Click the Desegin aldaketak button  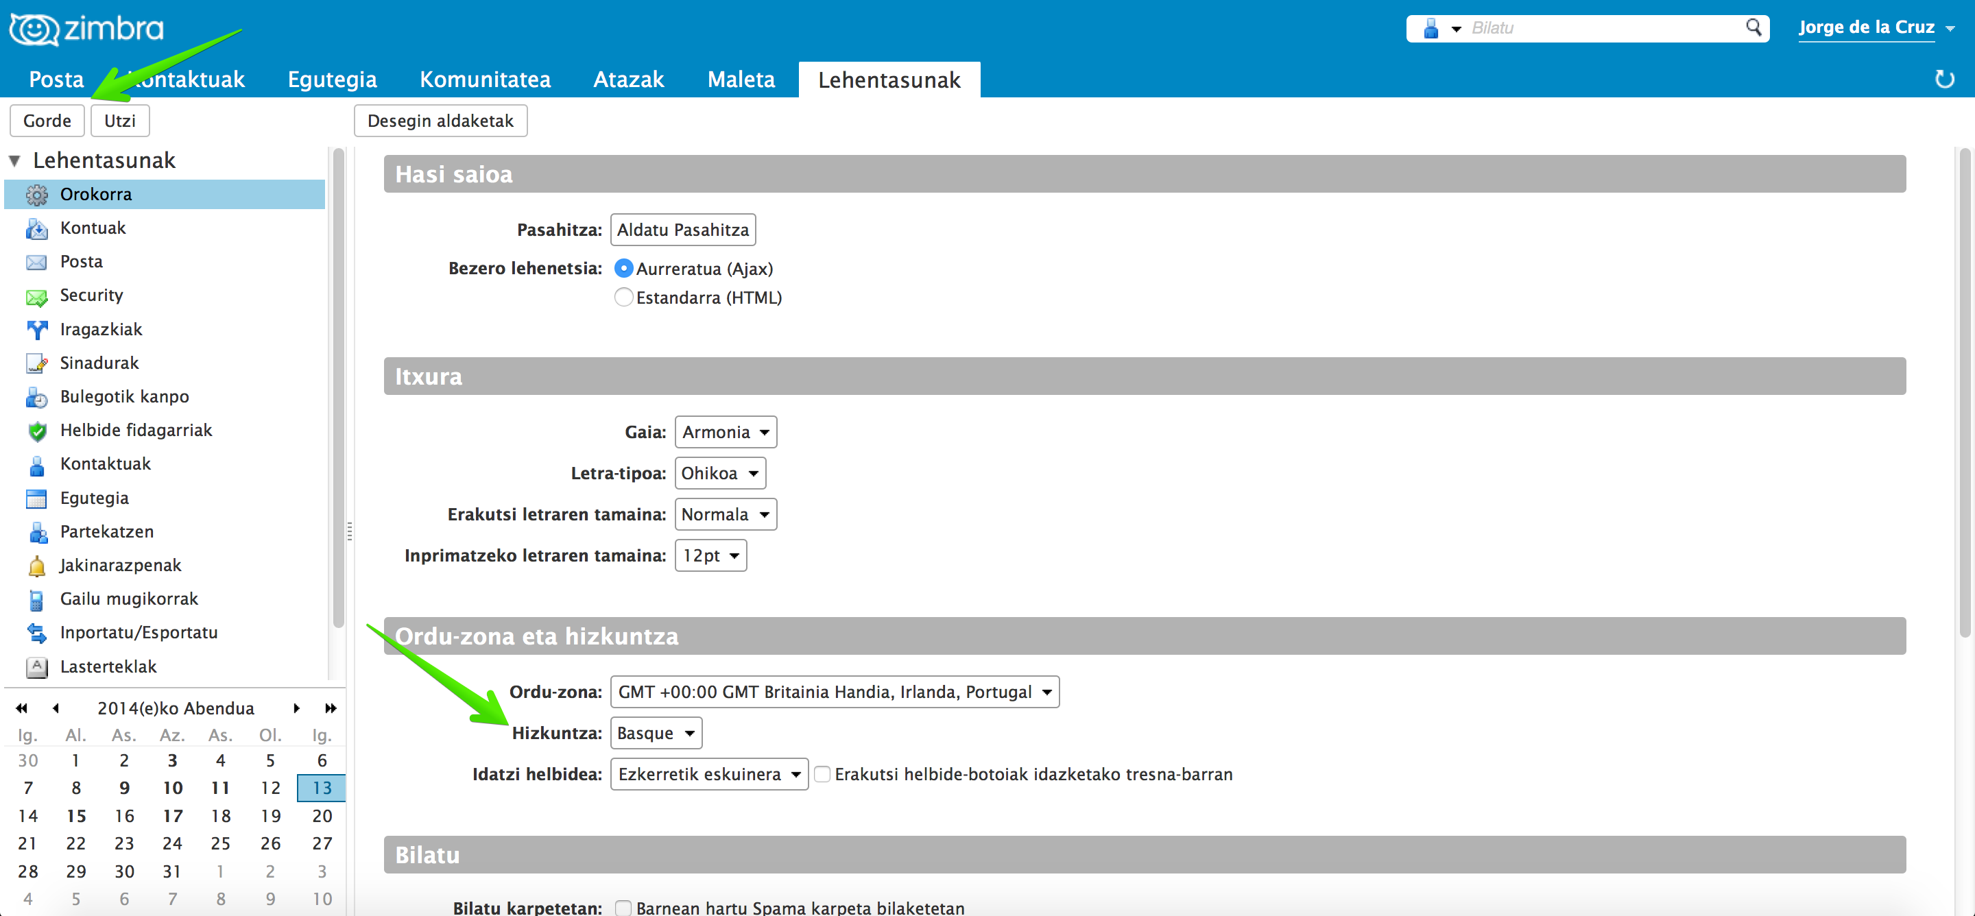[x=440, y=121]
